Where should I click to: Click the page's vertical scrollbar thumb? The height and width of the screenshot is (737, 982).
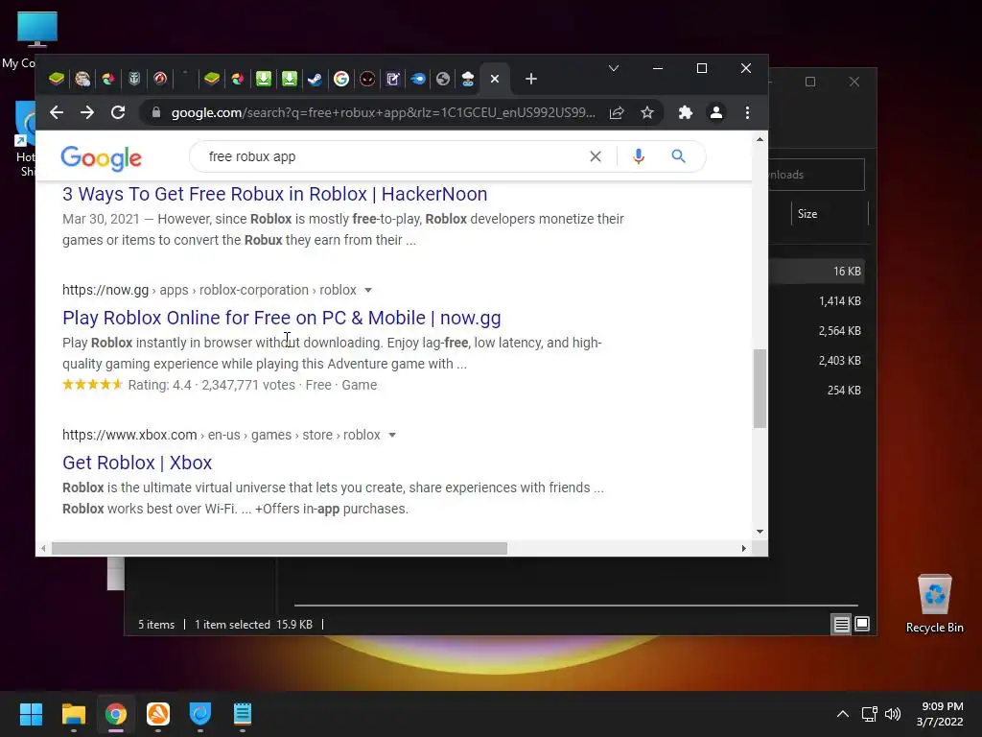coord(760,389)
